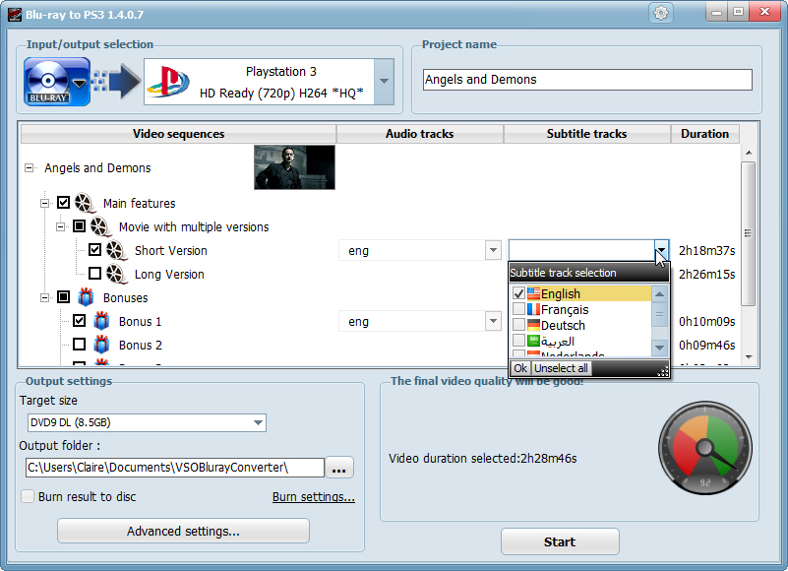Click the gift icon beside Bonus 2

(101, 345)
